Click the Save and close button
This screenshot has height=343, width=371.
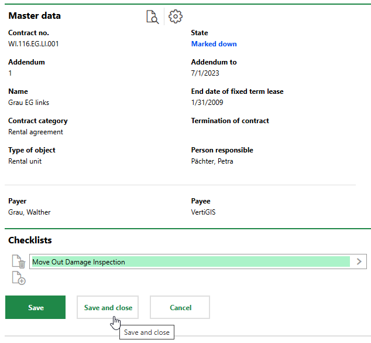pos(108,307)
